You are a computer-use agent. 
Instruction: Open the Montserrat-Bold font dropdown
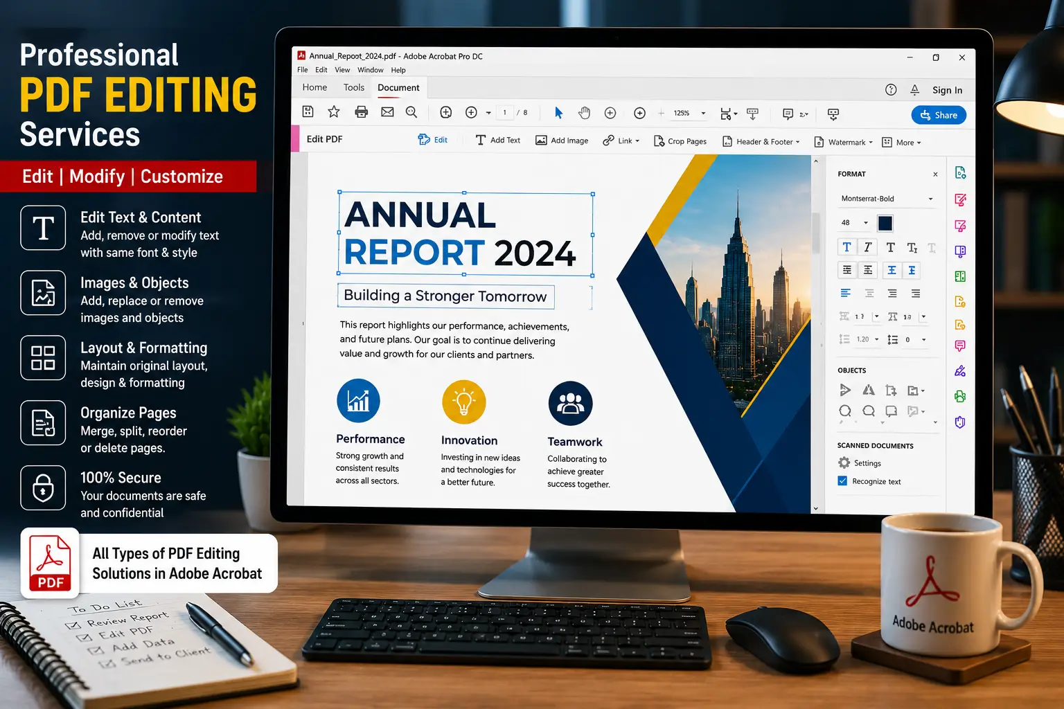pyautogui.click(x=887, y=199)
